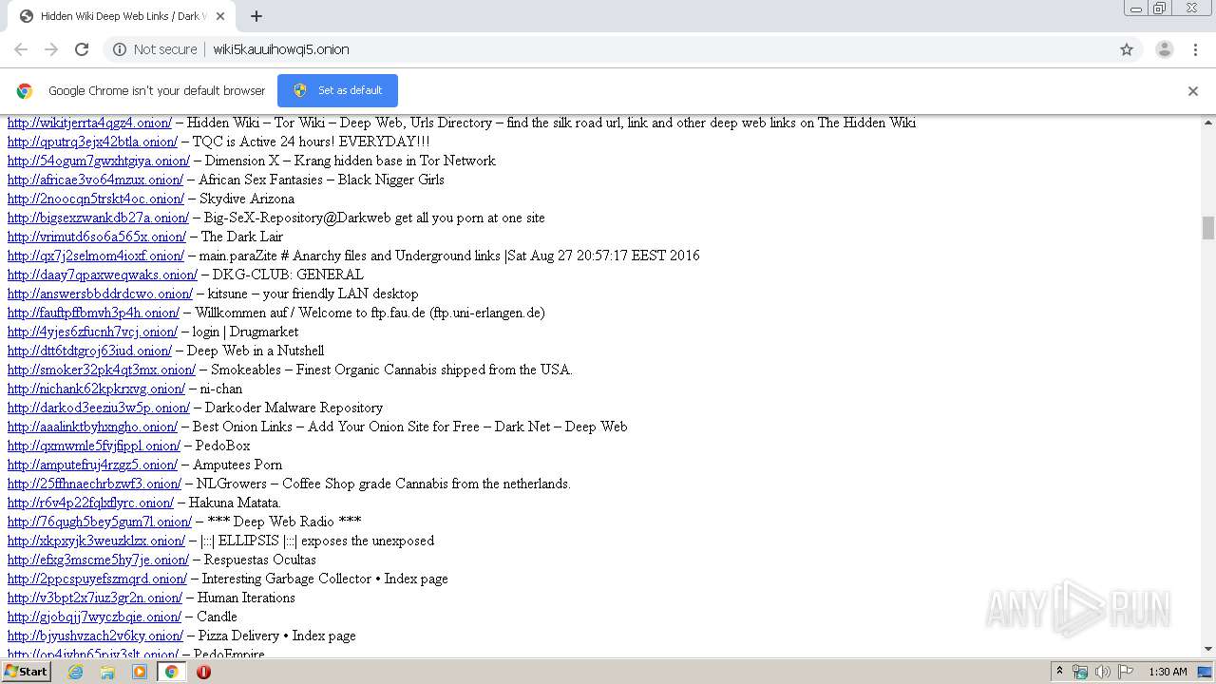Click the "The Dark Lair" description text
Image resolution: width=1216 pixels, height=684 pixels.
coord(242,237)
